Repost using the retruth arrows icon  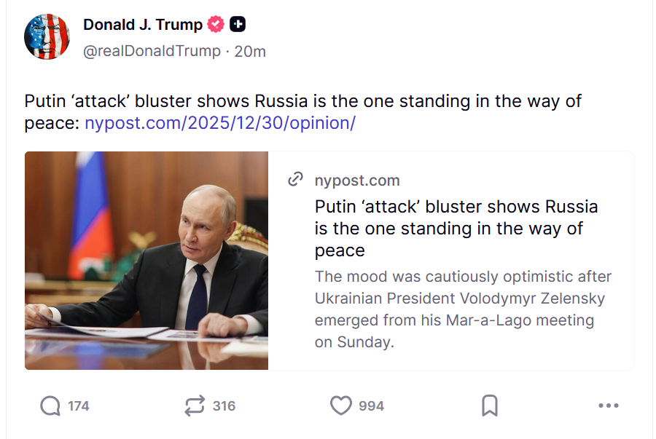pyautogui.click(x=195, y=406)
